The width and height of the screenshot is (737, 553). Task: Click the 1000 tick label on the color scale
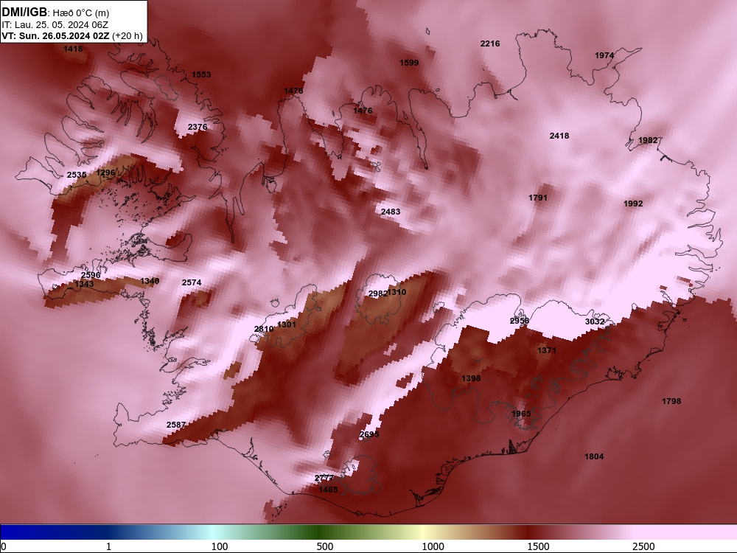pyautogui.click(x=433, y=546)
